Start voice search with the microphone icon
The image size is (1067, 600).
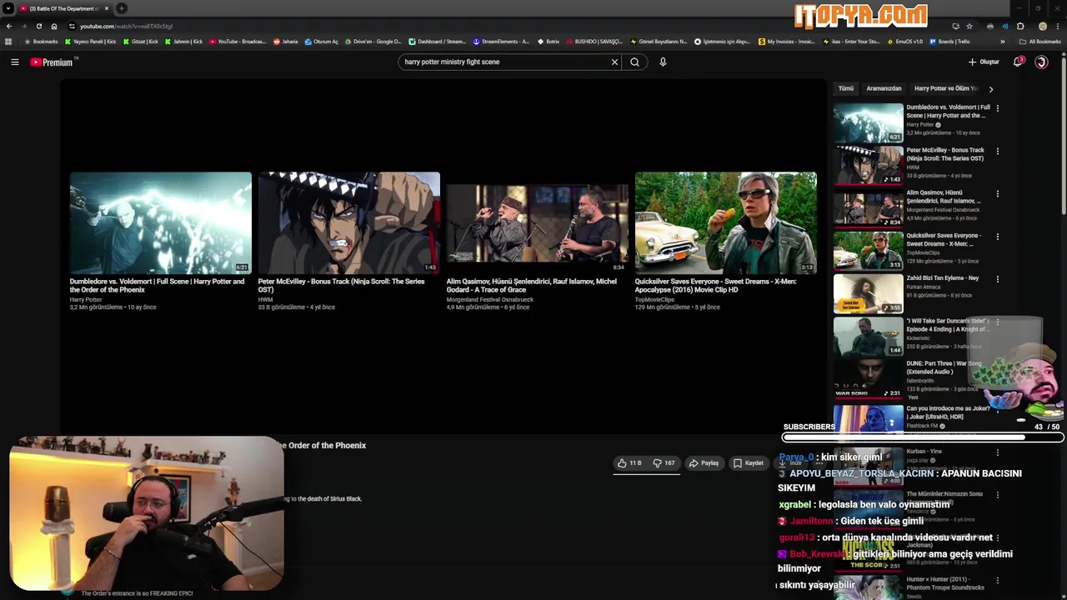pyautogui.click(x=663, y=62)
